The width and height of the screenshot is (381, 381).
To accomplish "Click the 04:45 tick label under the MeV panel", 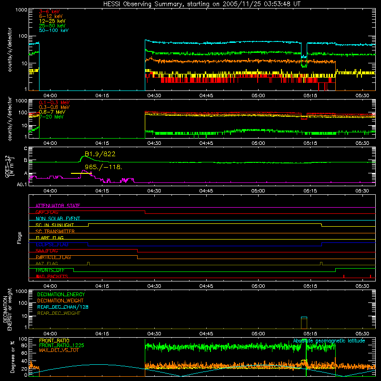I will 206,143.
